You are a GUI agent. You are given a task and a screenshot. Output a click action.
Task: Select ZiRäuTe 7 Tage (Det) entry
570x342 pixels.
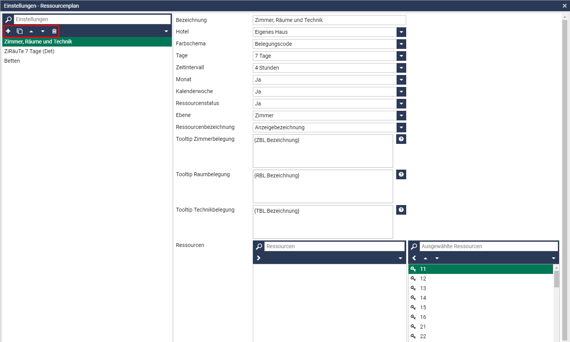tap(29, 51)
